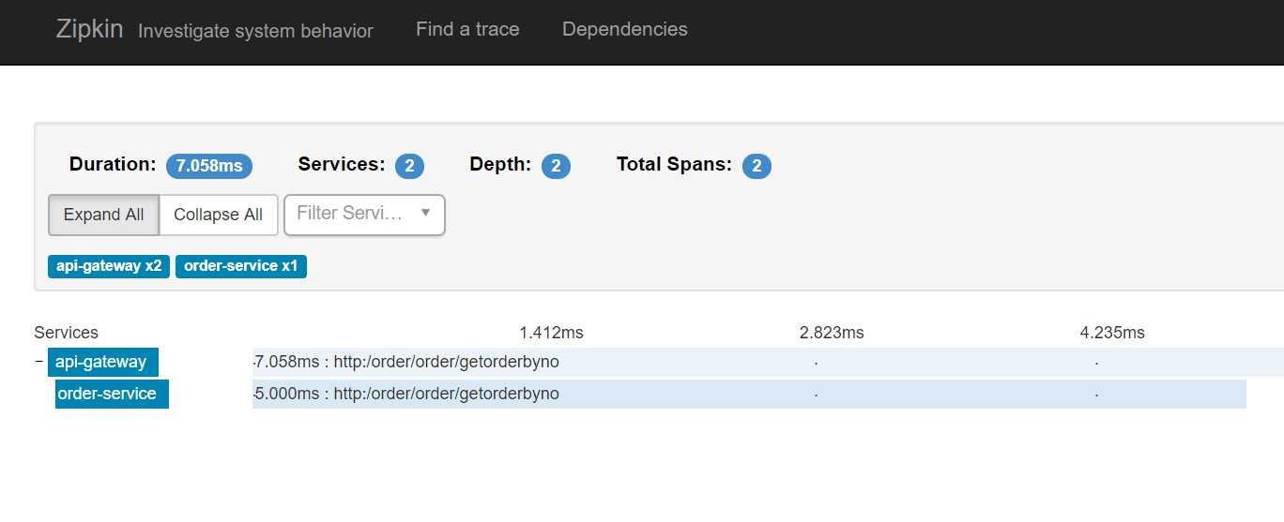
Task: Select the order-service x1 service tag
Action: click(x=241, y=266)
